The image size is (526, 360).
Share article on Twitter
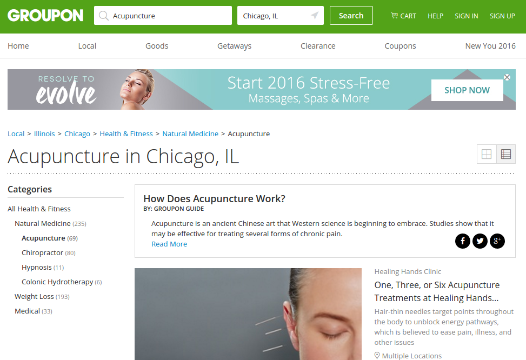480,241
